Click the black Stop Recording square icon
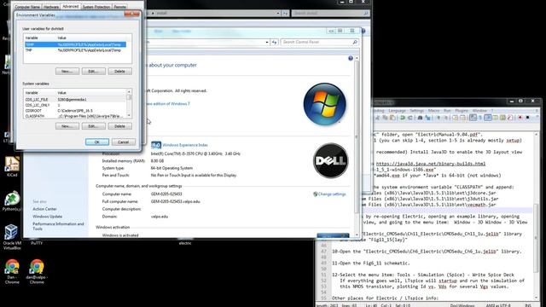This screenshot has height=307, width=546. pos(527,118)
